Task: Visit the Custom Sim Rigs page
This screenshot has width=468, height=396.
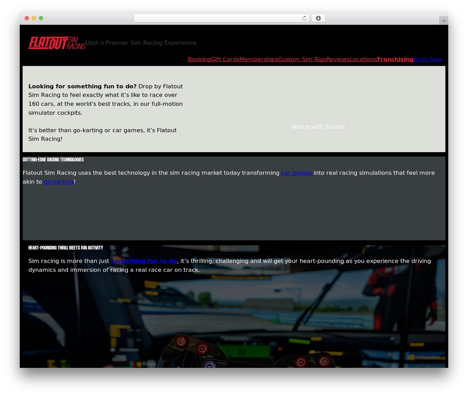Action: [x=302, y=59]
